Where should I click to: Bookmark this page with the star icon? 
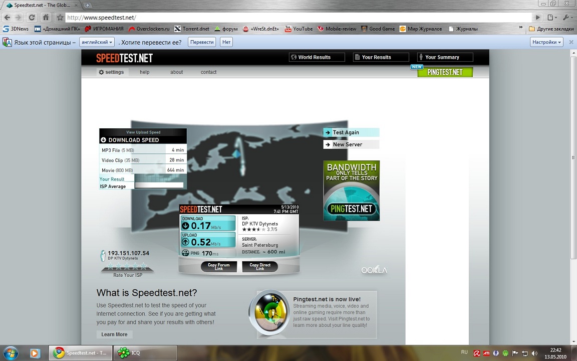click(x=60, y=18)
